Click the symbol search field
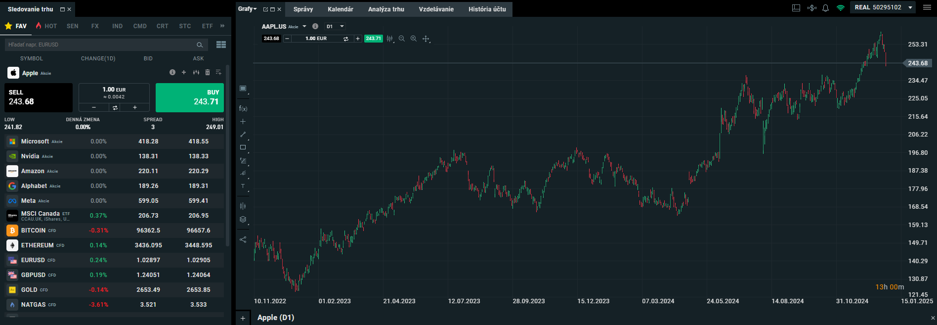937x325 pixels. coord(101,45)
